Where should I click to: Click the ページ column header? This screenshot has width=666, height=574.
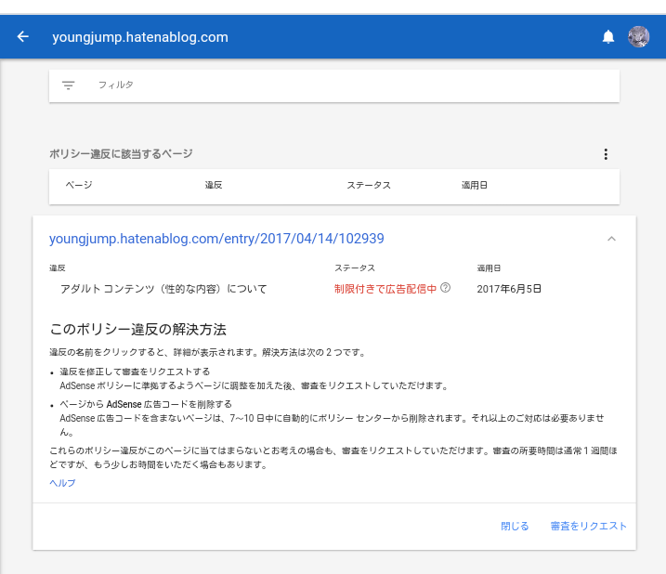79,185
